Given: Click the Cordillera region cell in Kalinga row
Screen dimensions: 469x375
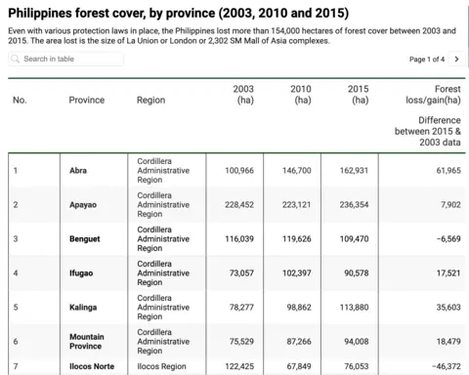Looking at the screenshot, I should (x=163, y=308).
